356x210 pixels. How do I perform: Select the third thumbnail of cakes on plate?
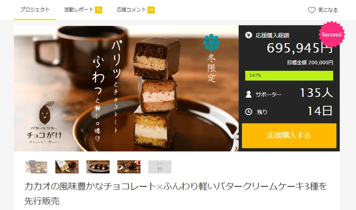coord(98,167)
